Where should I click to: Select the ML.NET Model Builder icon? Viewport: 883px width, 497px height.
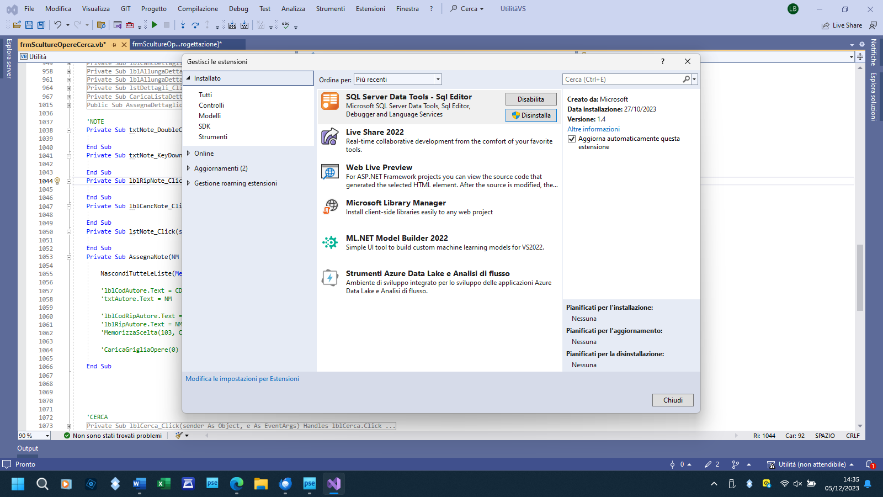pyautogui.click(x=330, y=242)
